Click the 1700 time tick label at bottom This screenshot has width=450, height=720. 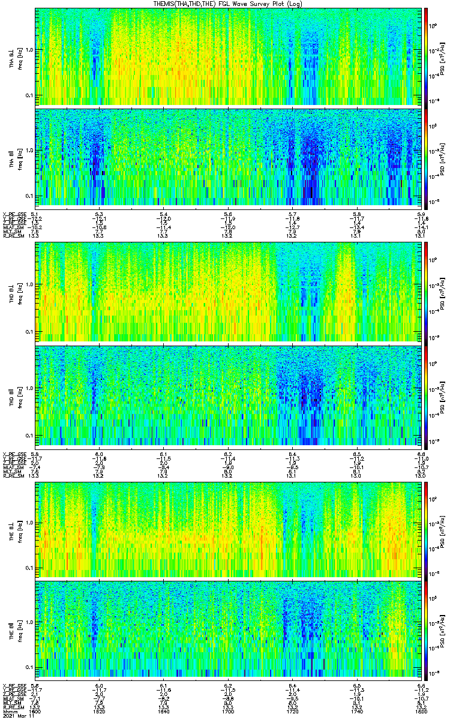(228, 711)
